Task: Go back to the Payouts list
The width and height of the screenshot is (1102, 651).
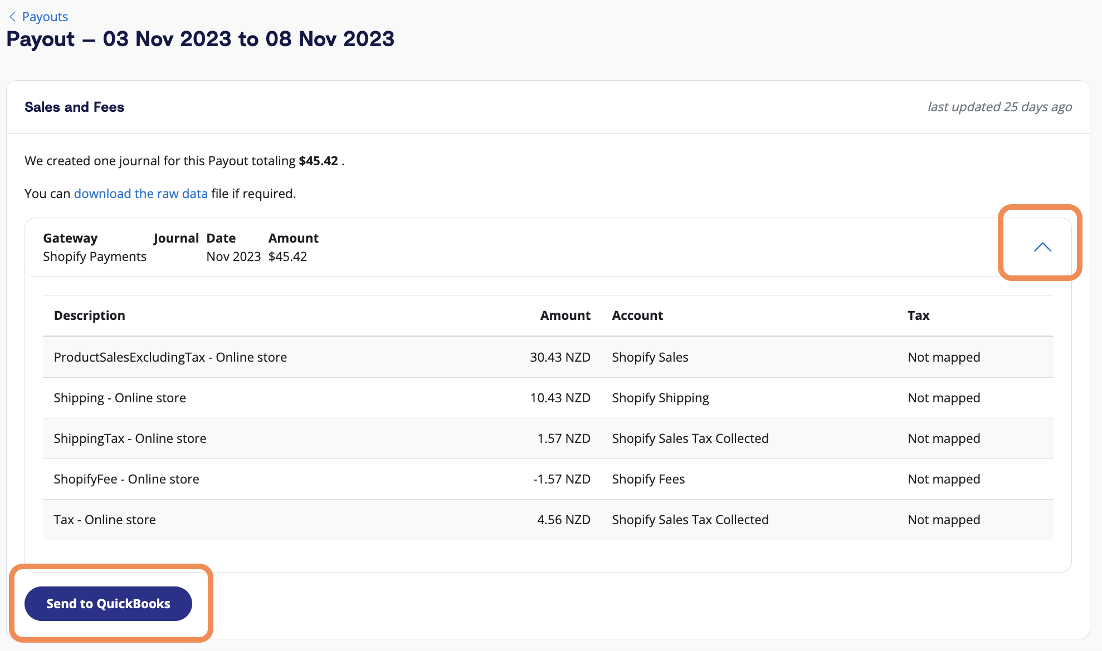Action: click(45, 17)
